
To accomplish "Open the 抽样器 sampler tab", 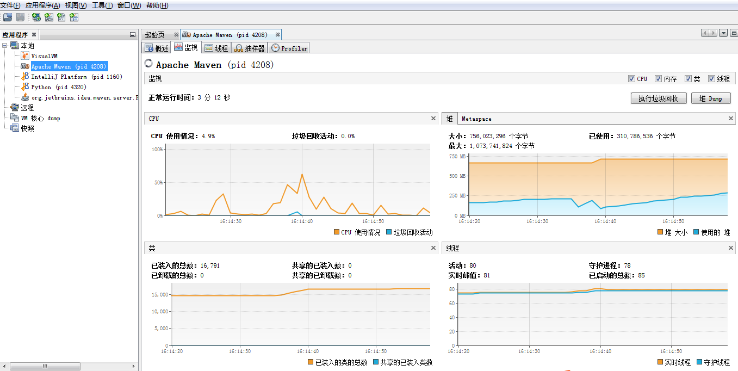I will (x=250, y=48).
